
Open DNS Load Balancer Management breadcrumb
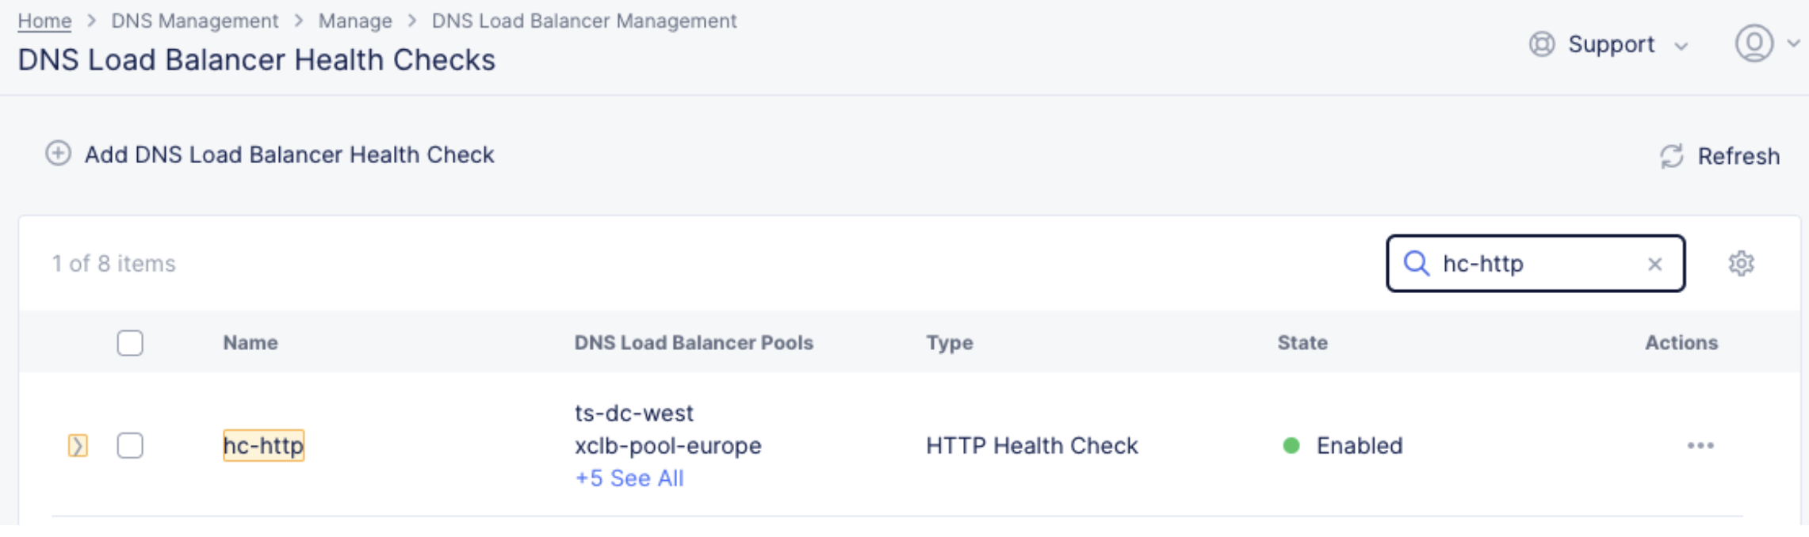583,21
